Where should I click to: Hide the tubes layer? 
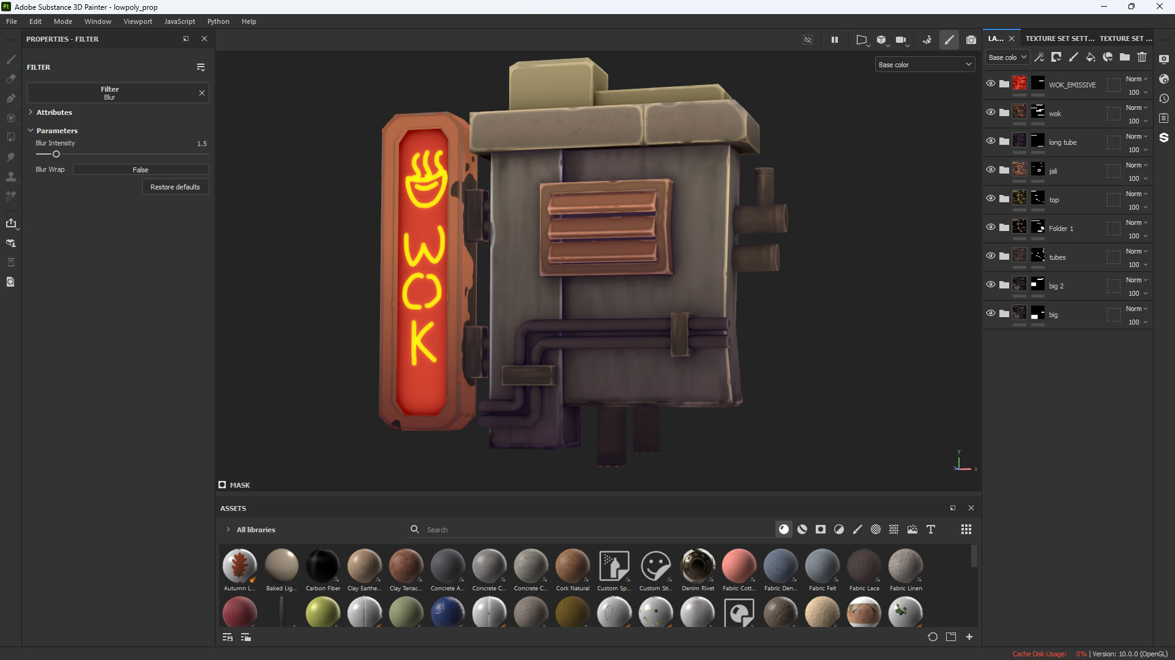991,256
